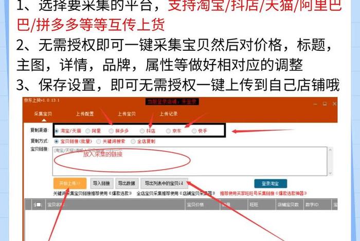
Task: Open the 《店铺宝贝采集器》 recommendation text
Action: click(197, 194)
